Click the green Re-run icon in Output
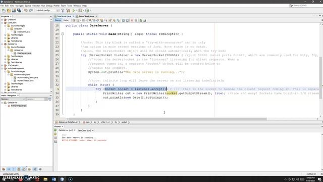This screenshot has height=182, width=323. (x=56, y=130)
